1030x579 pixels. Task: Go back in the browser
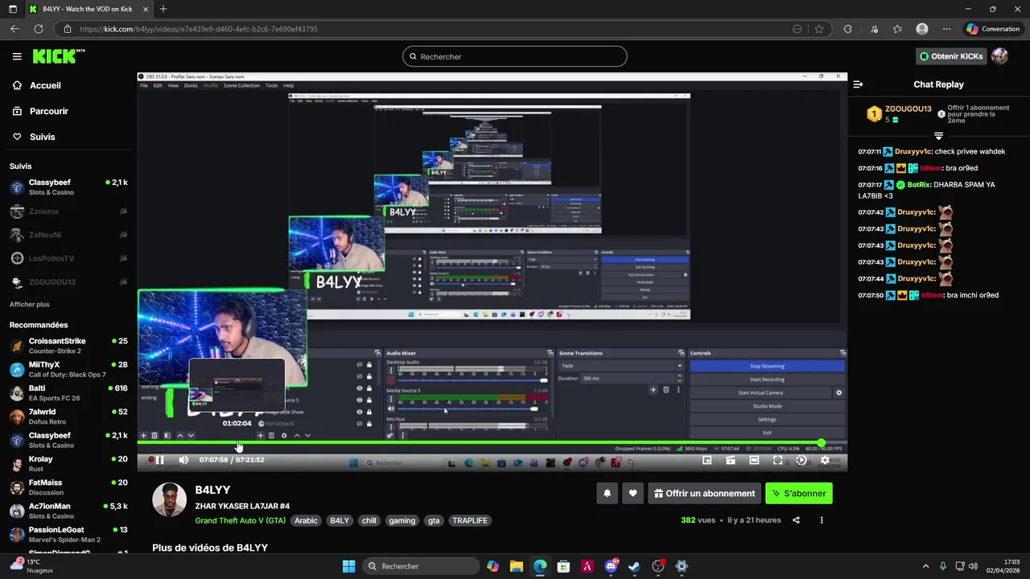[14, 29]
